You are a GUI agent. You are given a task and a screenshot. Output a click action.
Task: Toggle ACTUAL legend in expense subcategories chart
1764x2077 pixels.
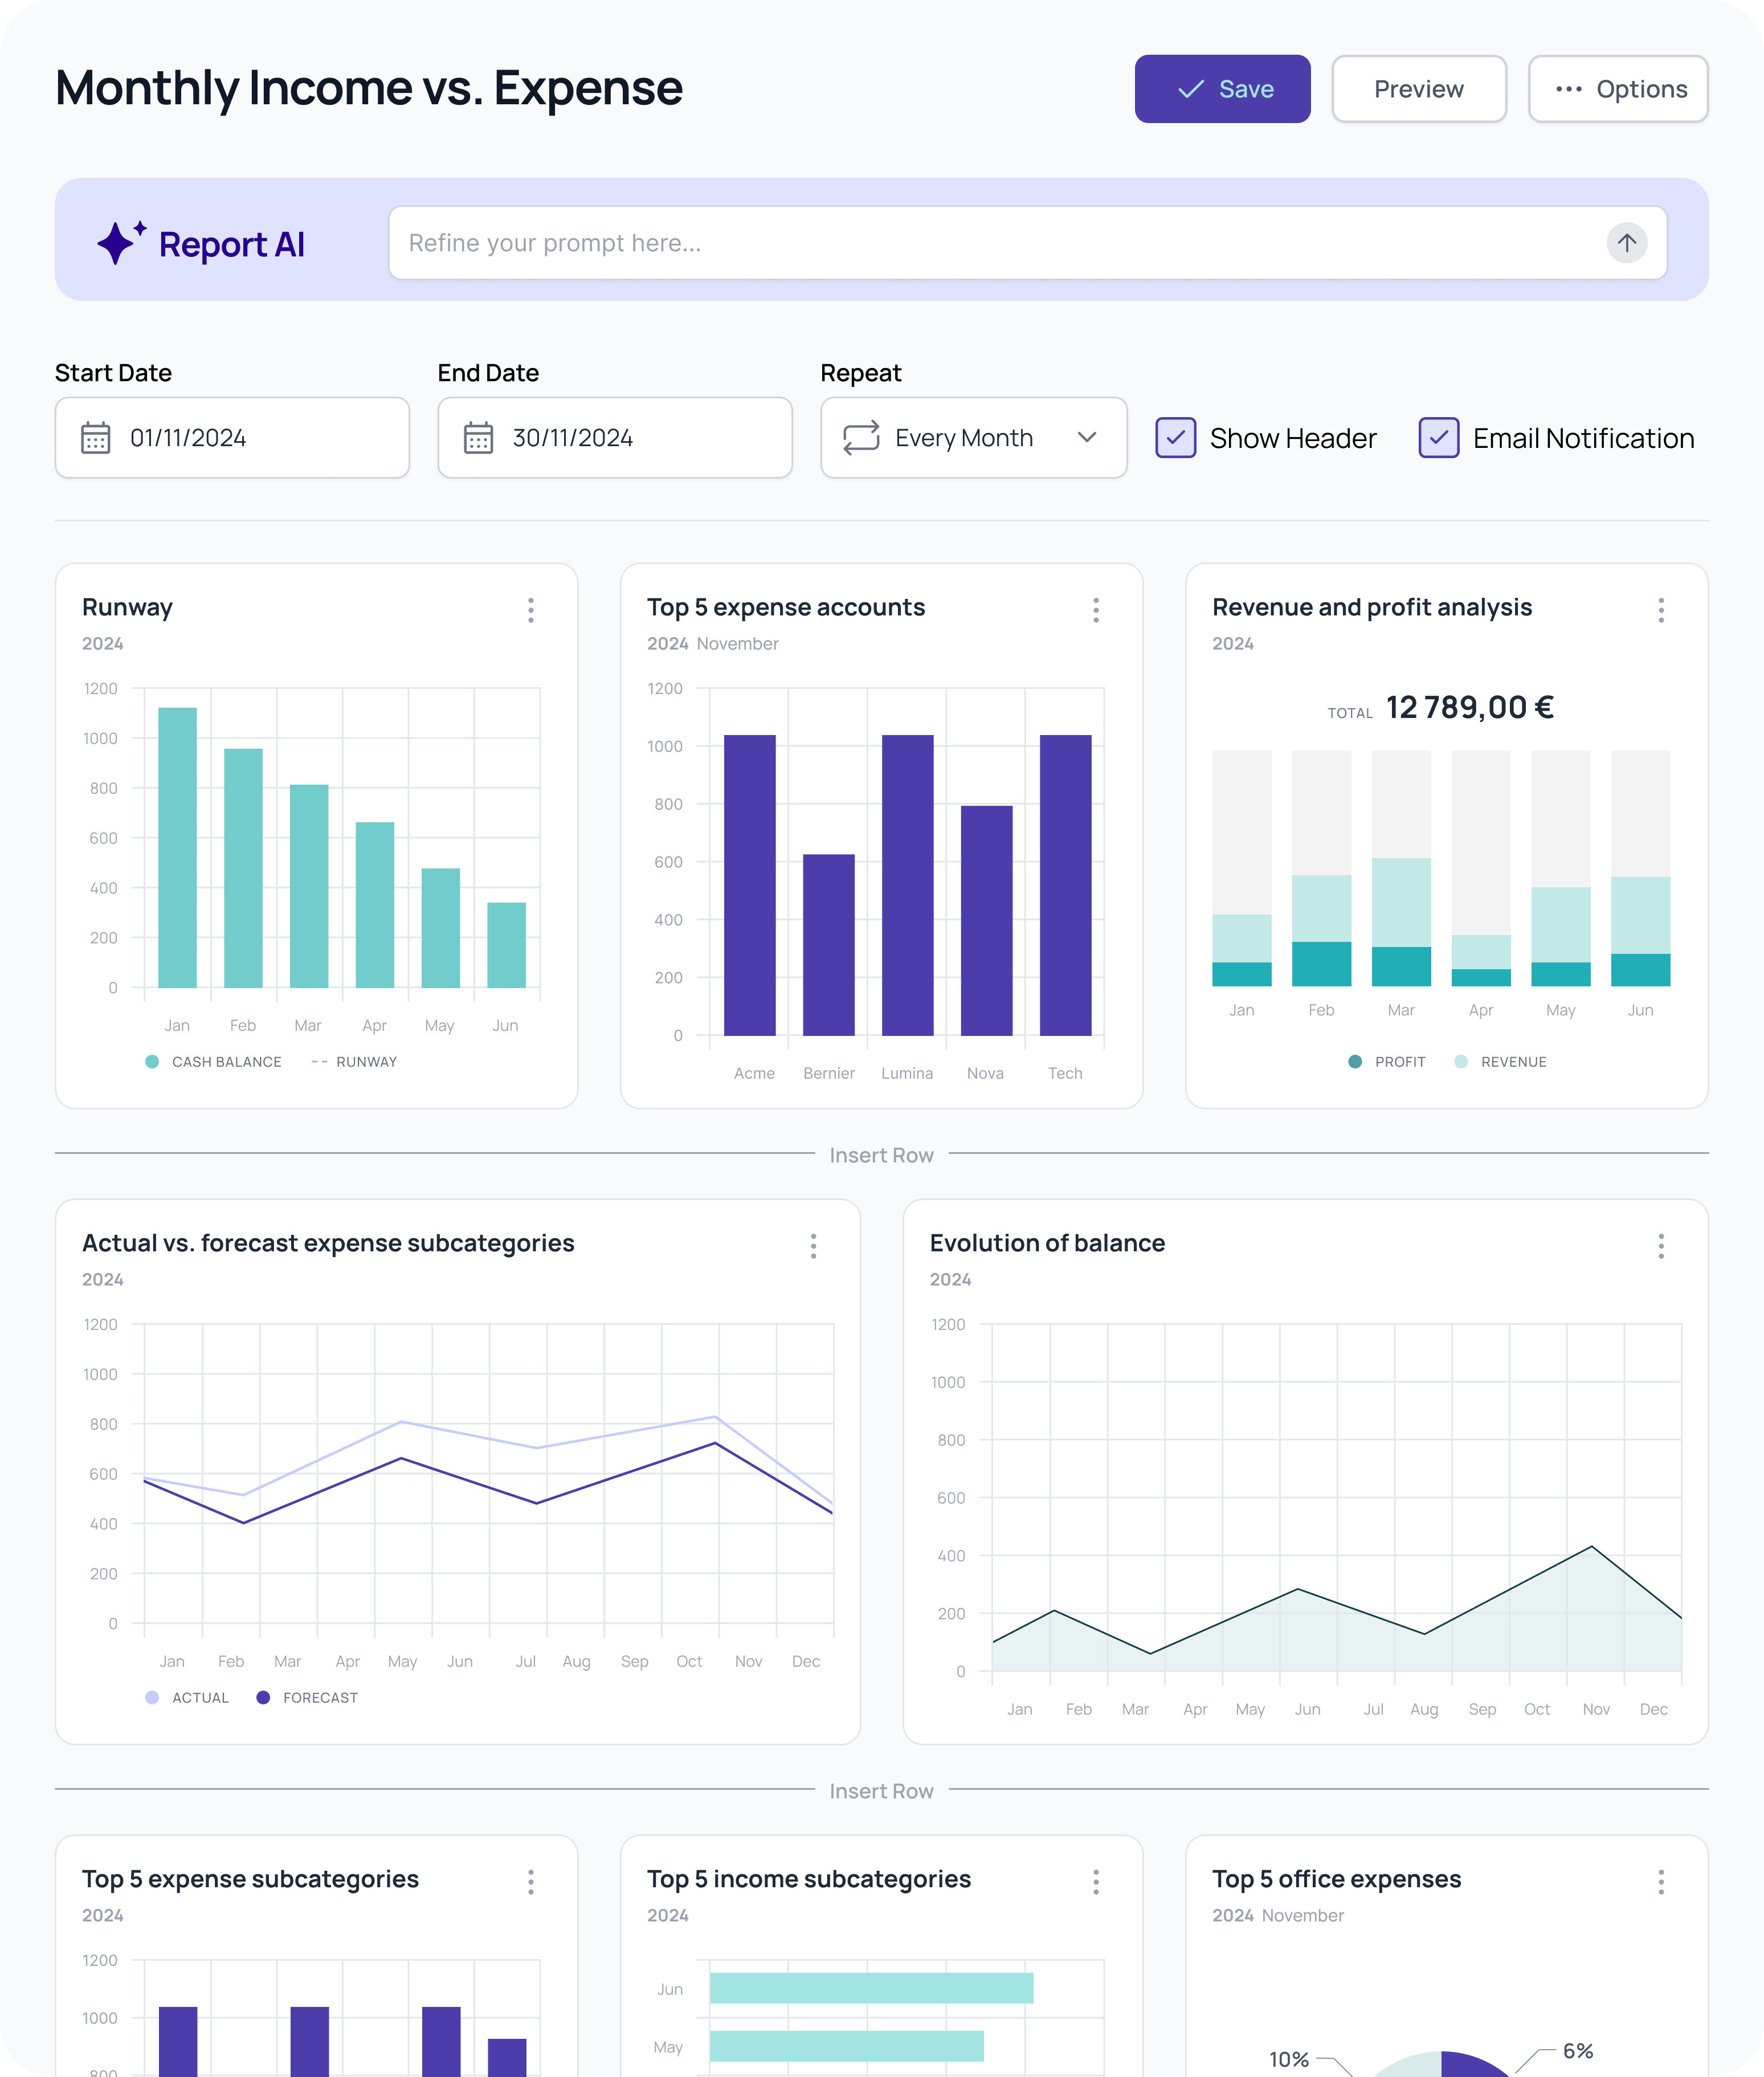tap(187, 1698)
